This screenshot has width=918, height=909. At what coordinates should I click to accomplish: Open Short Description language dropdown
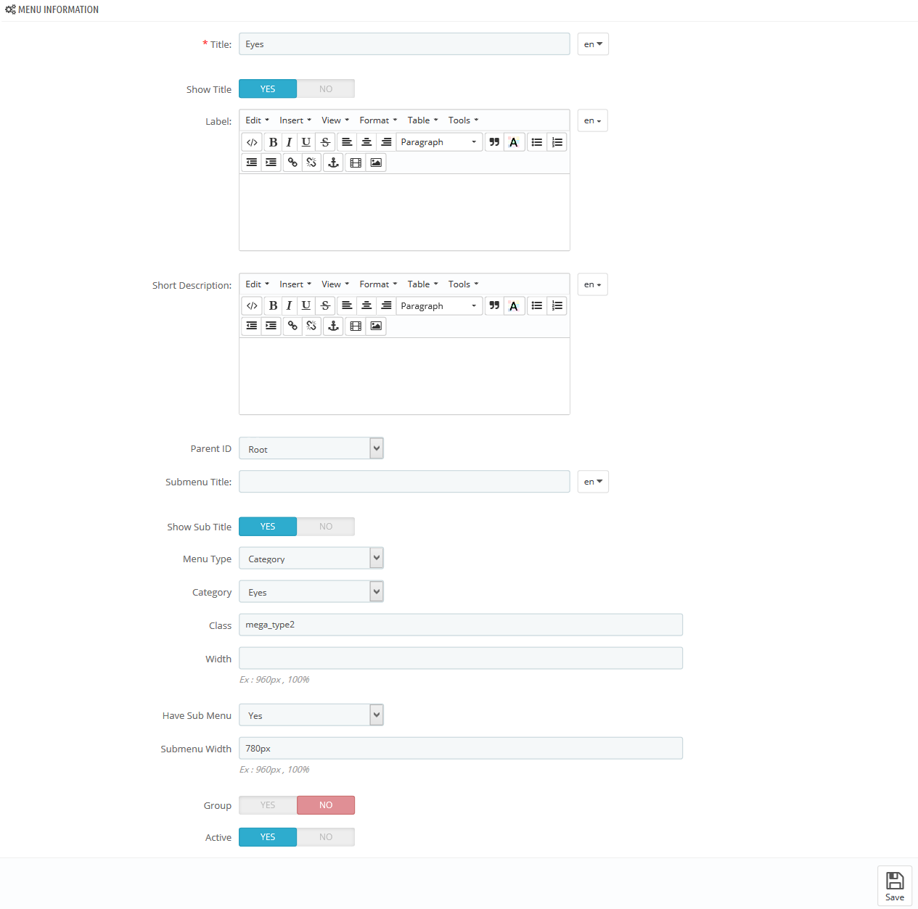point(593,284)
